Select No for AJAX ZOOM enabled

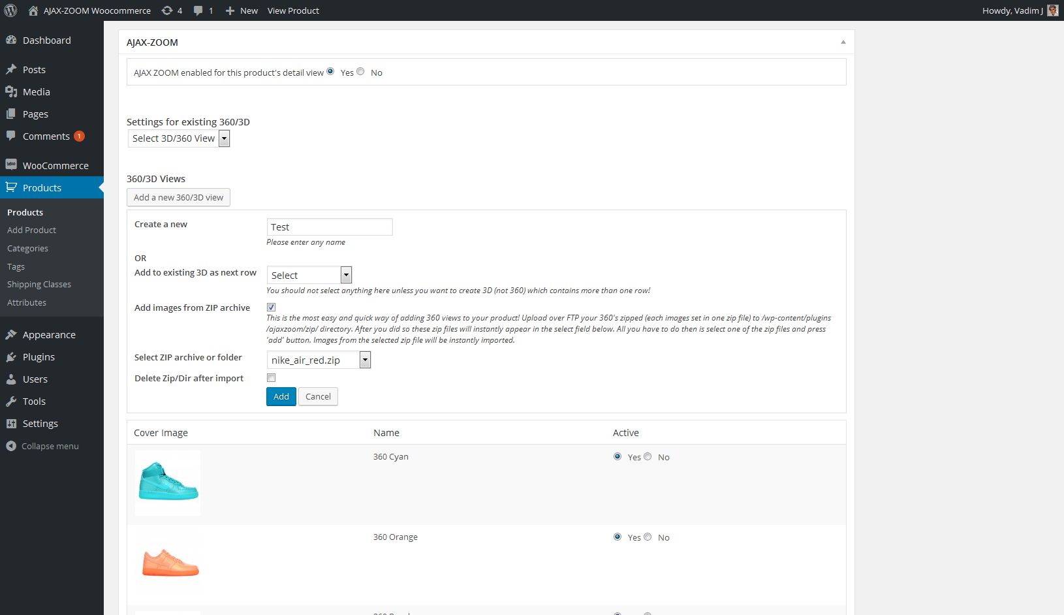[x=360, y=71]
